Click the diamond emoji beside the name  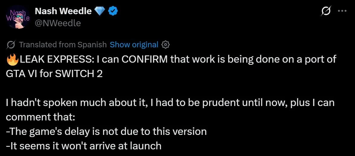(99, 11)
